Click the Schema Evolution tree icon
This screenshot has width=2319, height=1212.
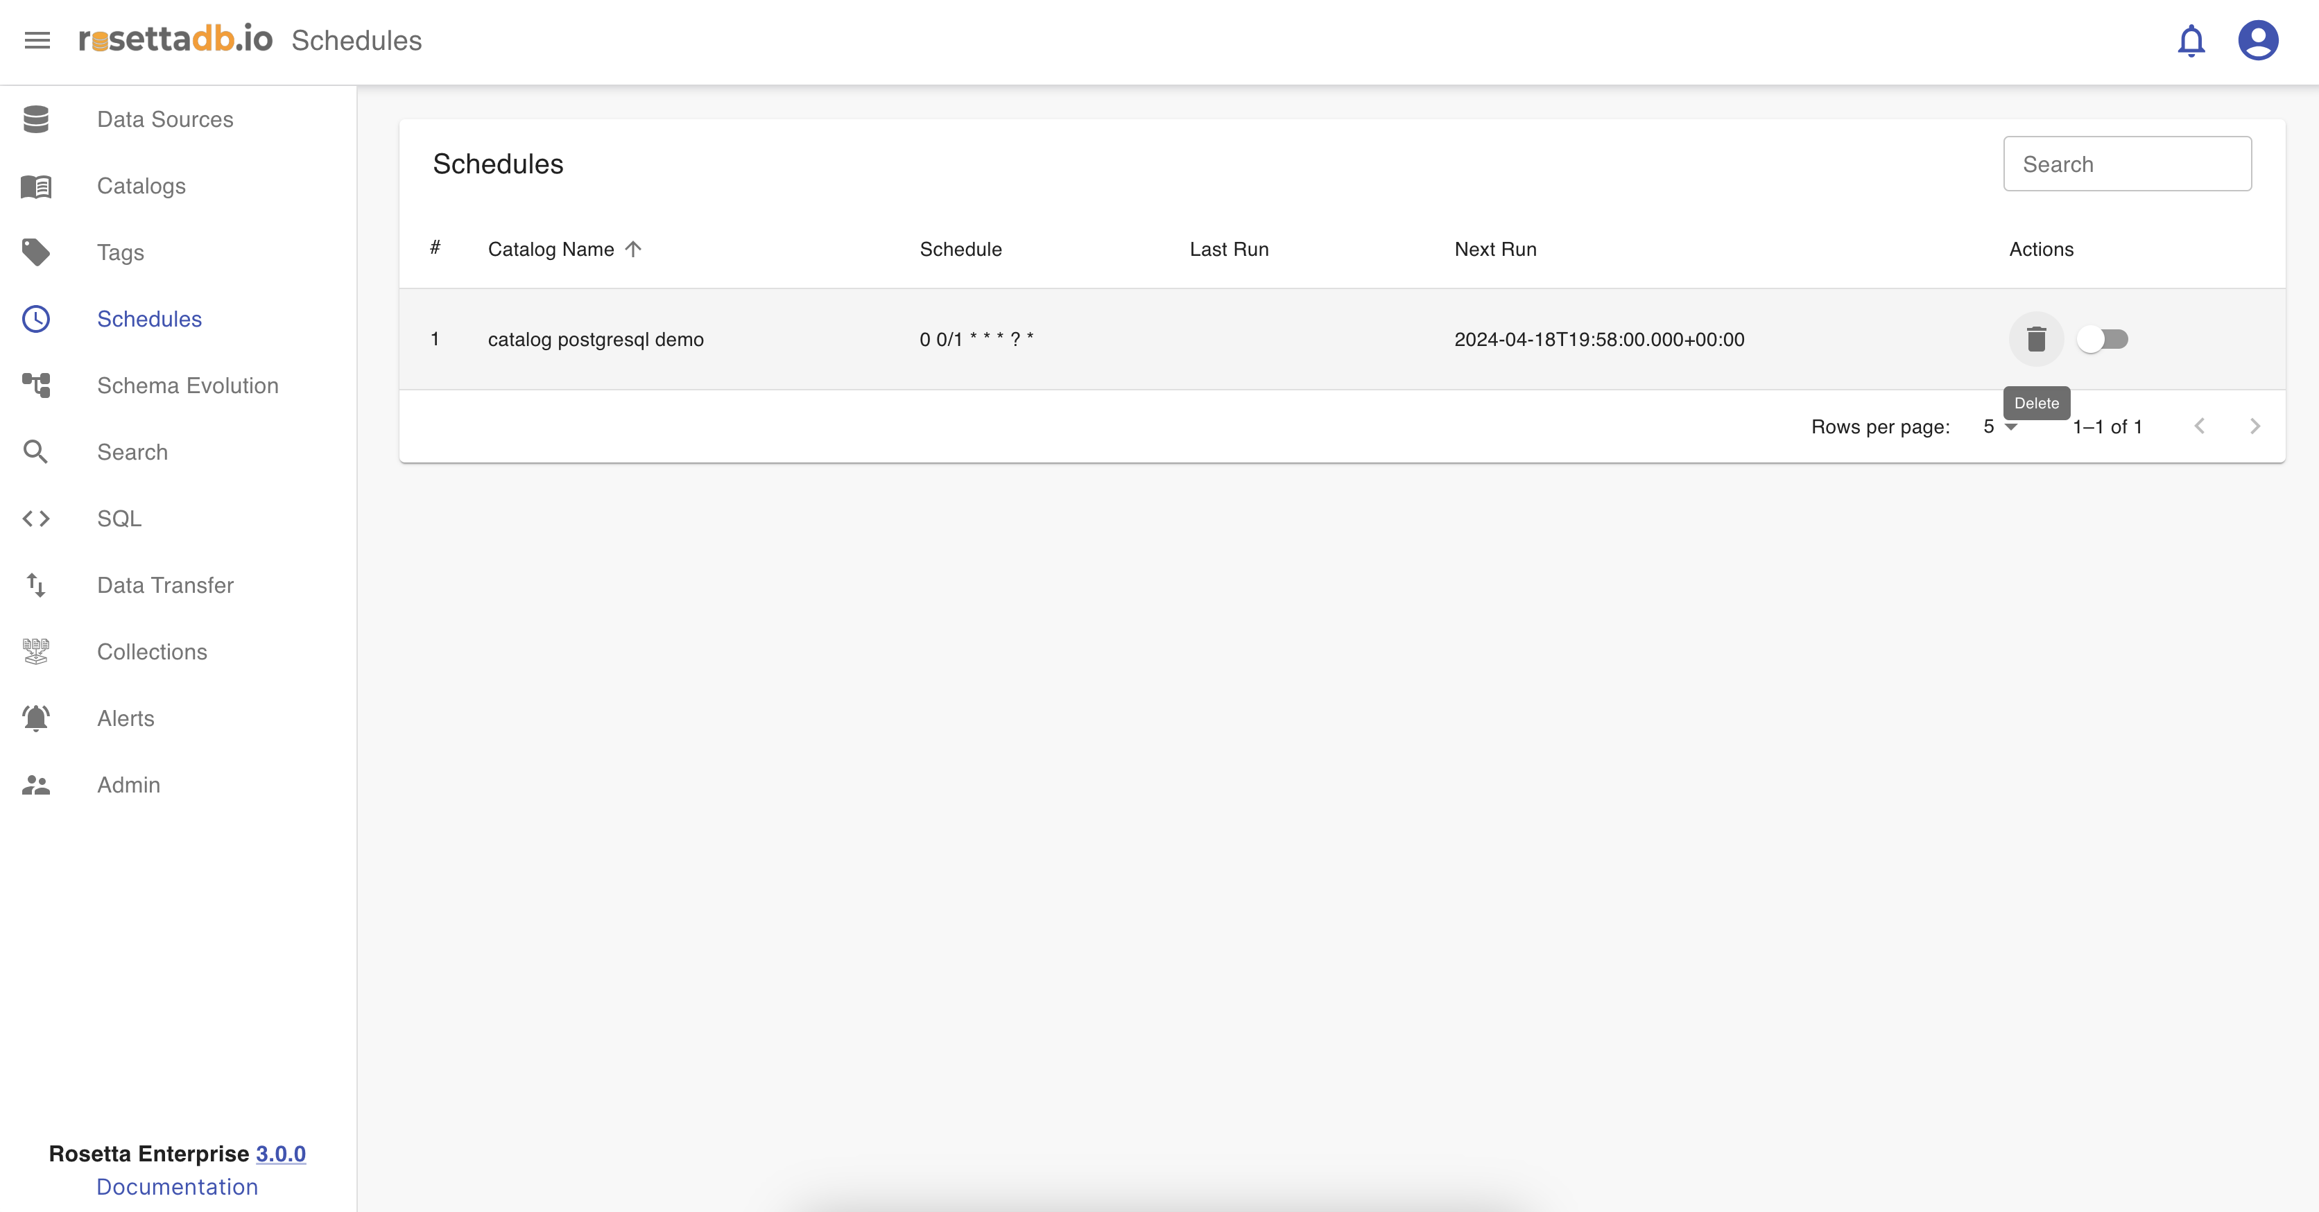point(36,385)
